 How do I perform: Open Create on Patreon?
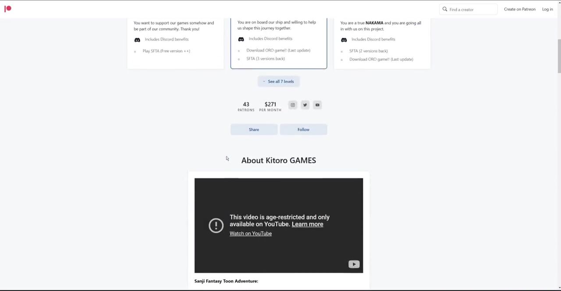click(519, 9)
